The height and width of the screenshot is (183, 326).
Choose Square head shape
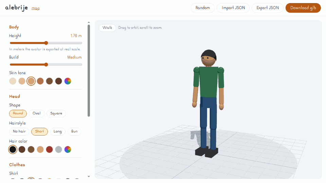click(x=56, y=114)
